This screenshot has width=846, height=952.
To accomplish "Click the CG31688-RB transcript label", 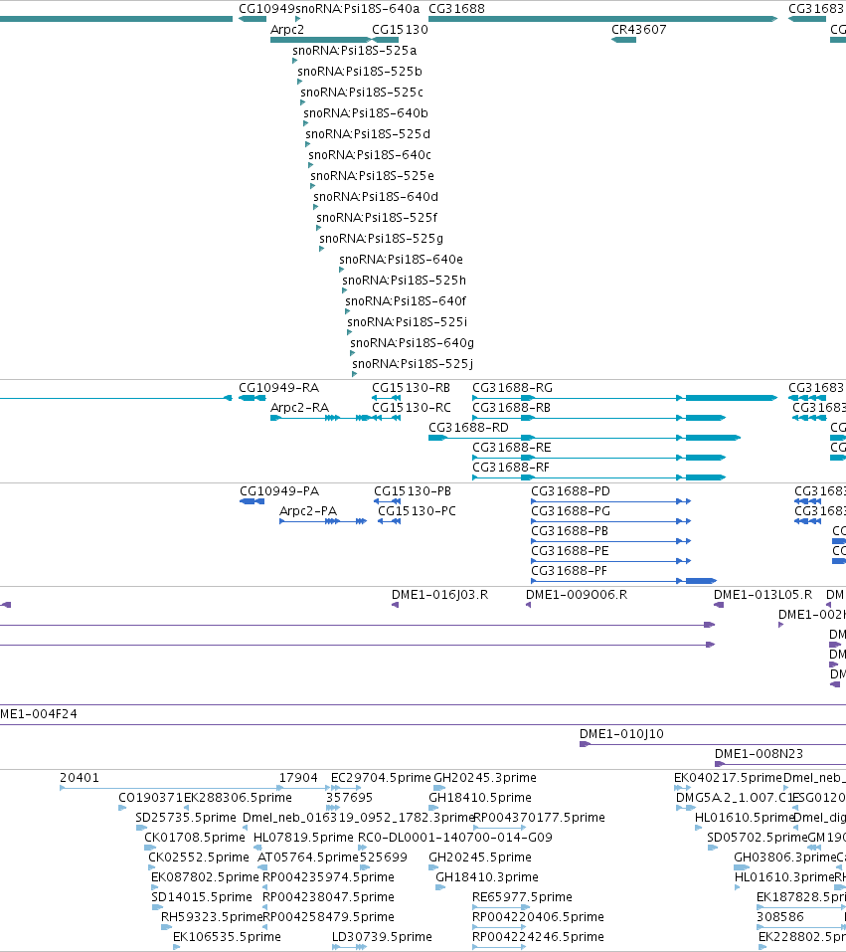I will click(512, 408).
